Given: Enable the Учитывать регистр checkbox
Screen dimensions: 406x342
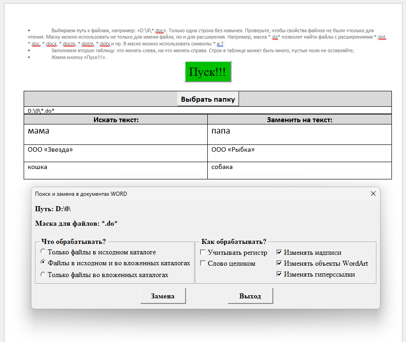Looking at the screenshot, I should pos(203,253).
